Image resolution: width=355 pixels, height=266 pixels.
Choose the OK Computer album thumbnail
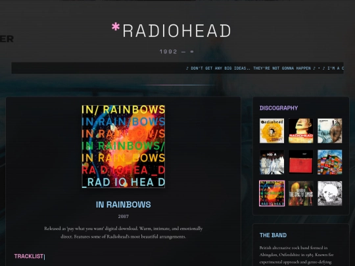tap(329, 131)
